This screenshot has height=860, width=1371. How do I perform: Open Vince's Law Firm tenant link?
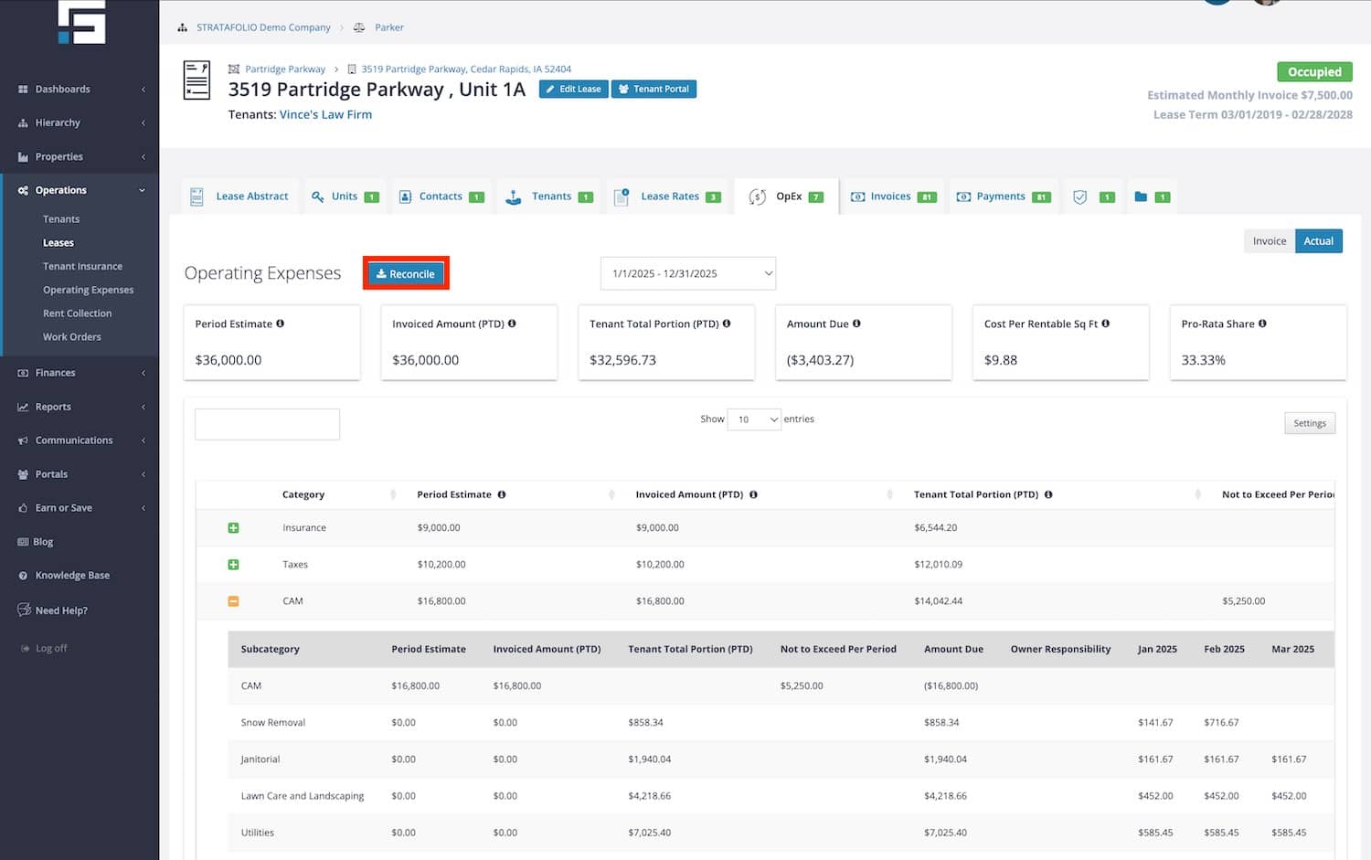(x=325, y=114)
